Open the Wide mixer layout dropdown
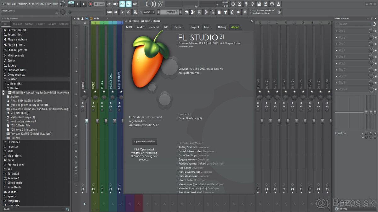This screenshot has height=212, width=378. click(96, 19)
